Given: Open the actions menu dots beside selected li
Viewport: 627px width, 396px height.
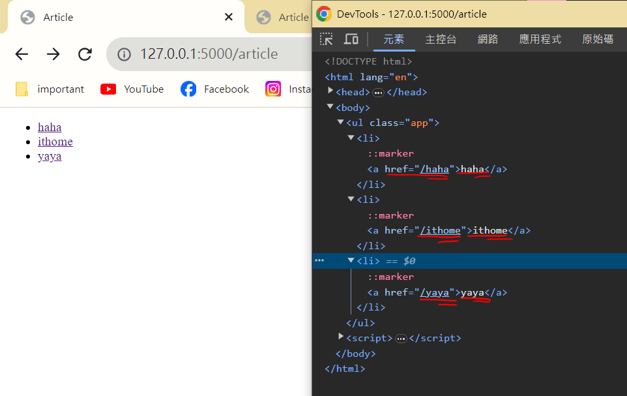Looking at the screenshot, I should click(x=319, y=261).
